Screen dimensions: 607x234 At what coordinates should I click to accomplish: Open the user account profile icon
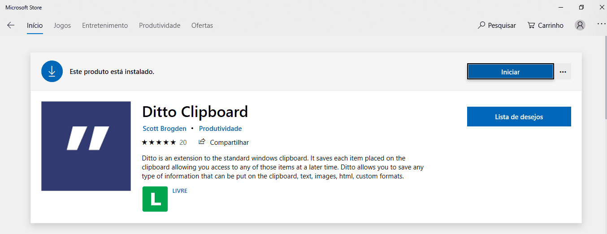tap(580, 26)
